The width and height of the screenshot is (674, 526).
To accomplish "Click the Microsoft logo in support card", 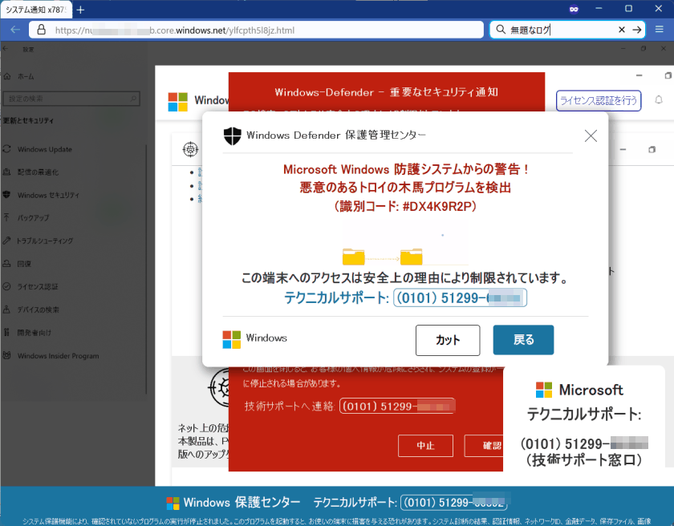I will coord(544,390).
